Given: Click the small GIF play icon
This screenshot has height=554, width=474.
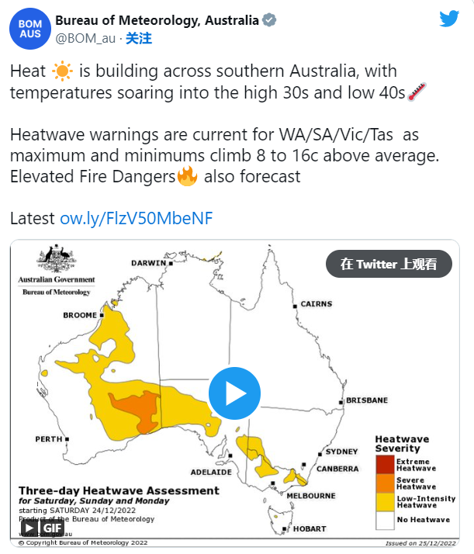Looking at the screenshot, I should pos(29,528).
